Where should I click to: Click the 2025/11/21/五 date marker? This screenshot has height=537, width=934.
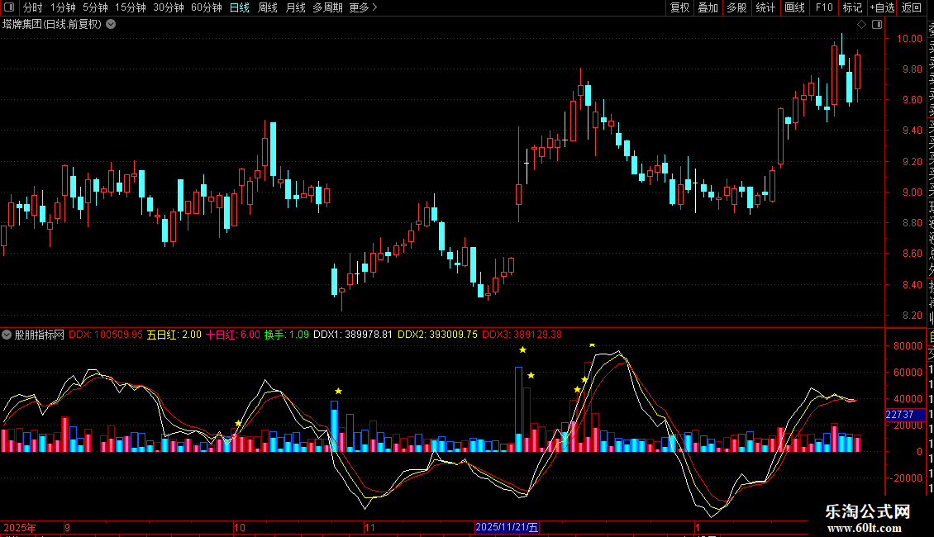pyautogui.click(x=507, y=527)
